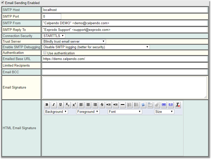Open the Trust Server dropdown

(x=74, y=41)
